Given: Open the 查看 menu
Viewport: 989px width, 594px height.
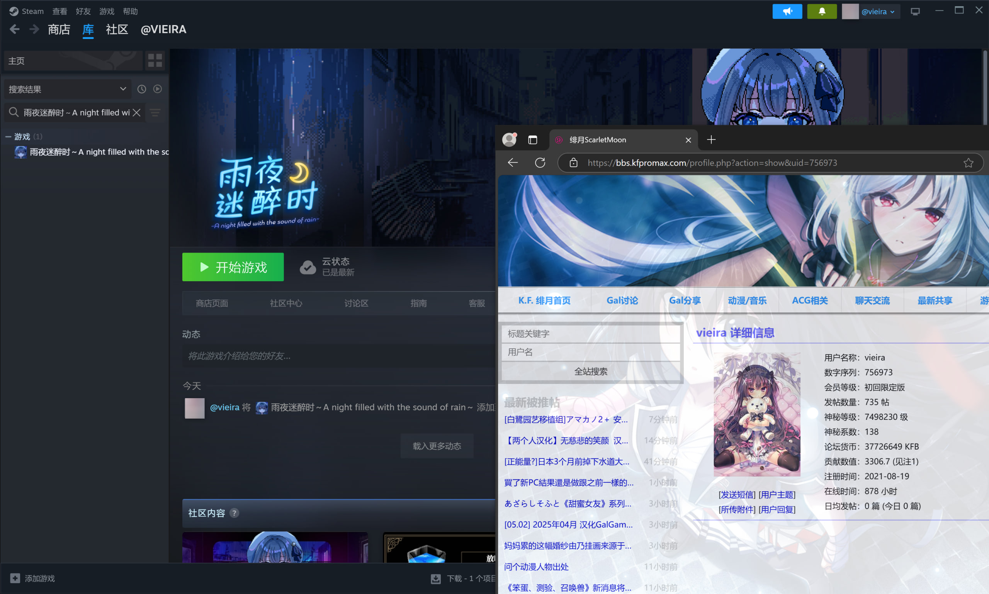Looking at the screenshot, I should tap(59, 11).
